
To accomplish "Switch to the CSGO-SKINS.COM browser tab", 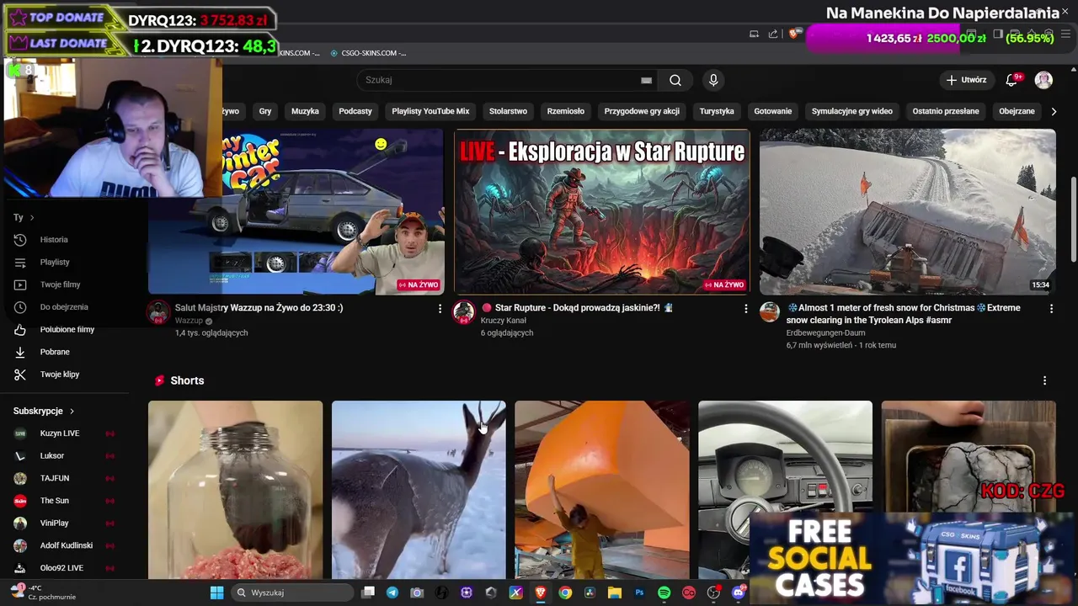I will 368,53.
